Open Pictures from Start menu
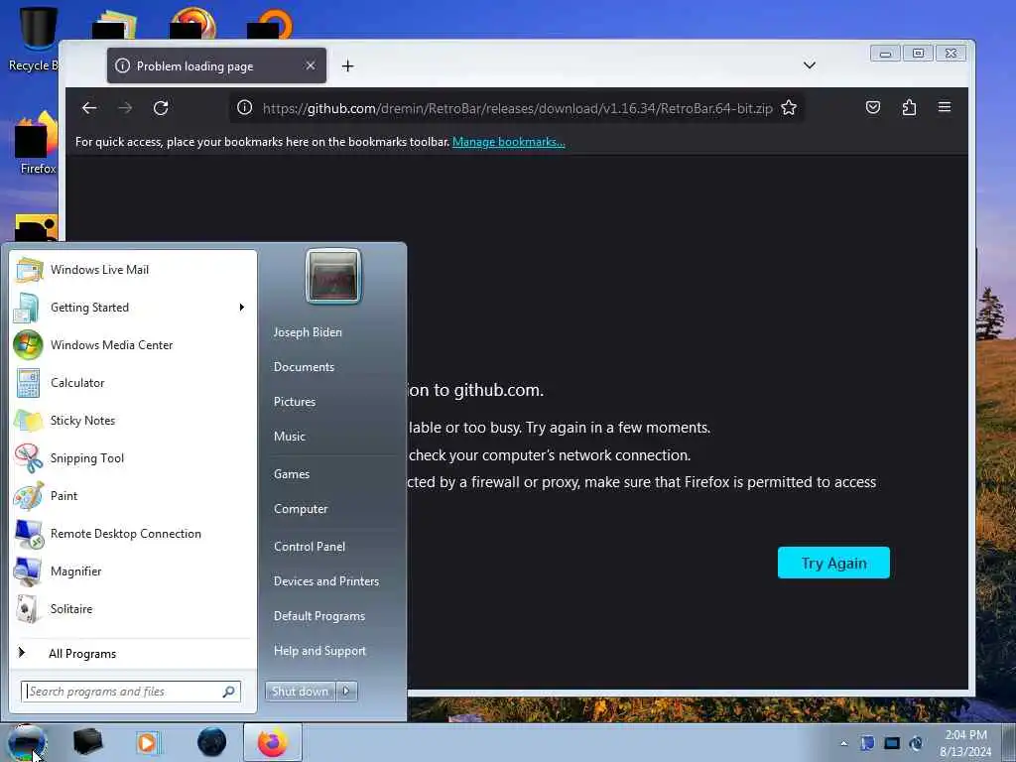Image resolution: width=1016 pixels, height=762 pixels. coord(295,402)
